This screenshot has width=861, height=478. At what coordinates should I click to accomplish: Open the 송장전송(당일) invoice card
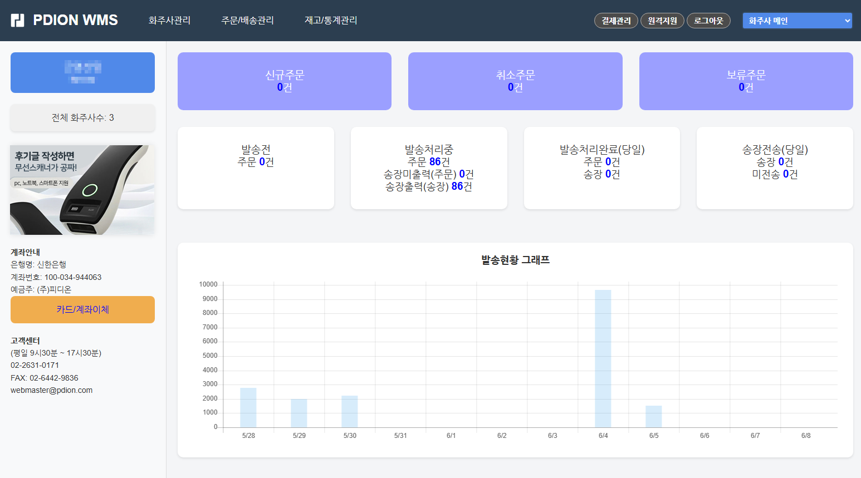coord(774,167)
